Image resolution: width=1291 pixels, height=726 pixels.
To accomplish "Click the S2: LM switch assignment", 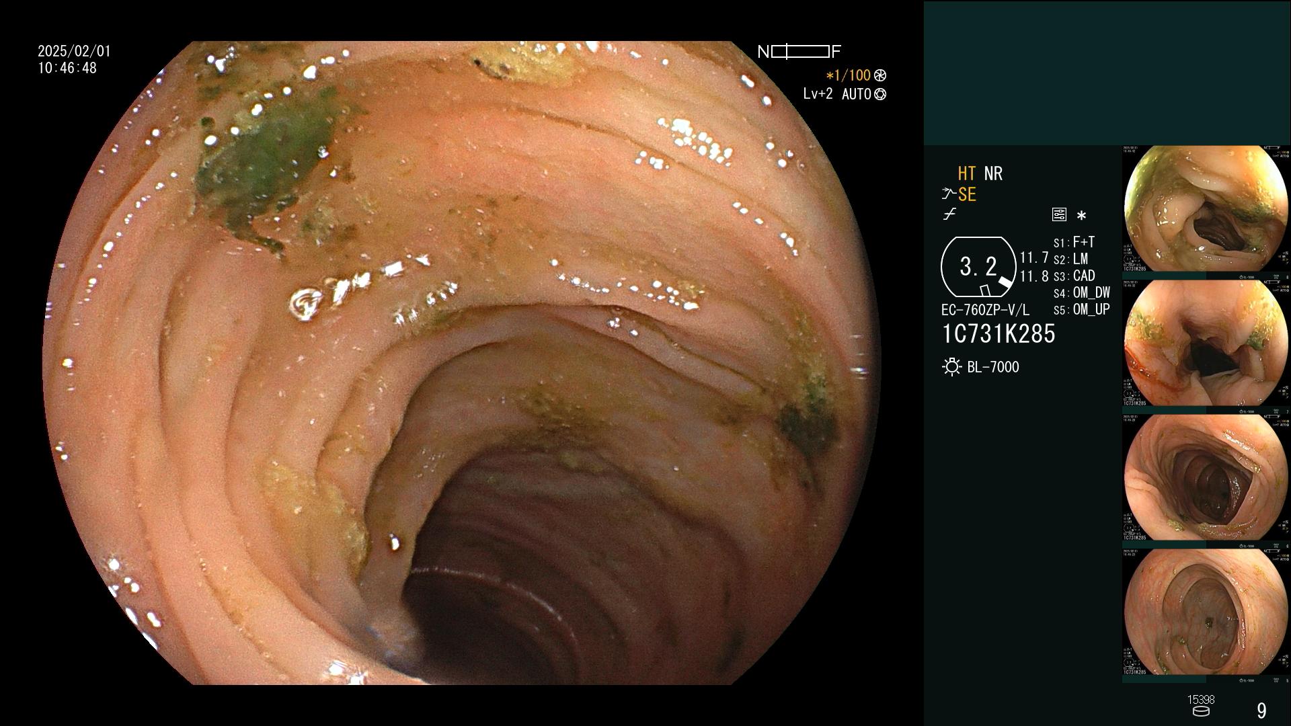I will 1071,259.
